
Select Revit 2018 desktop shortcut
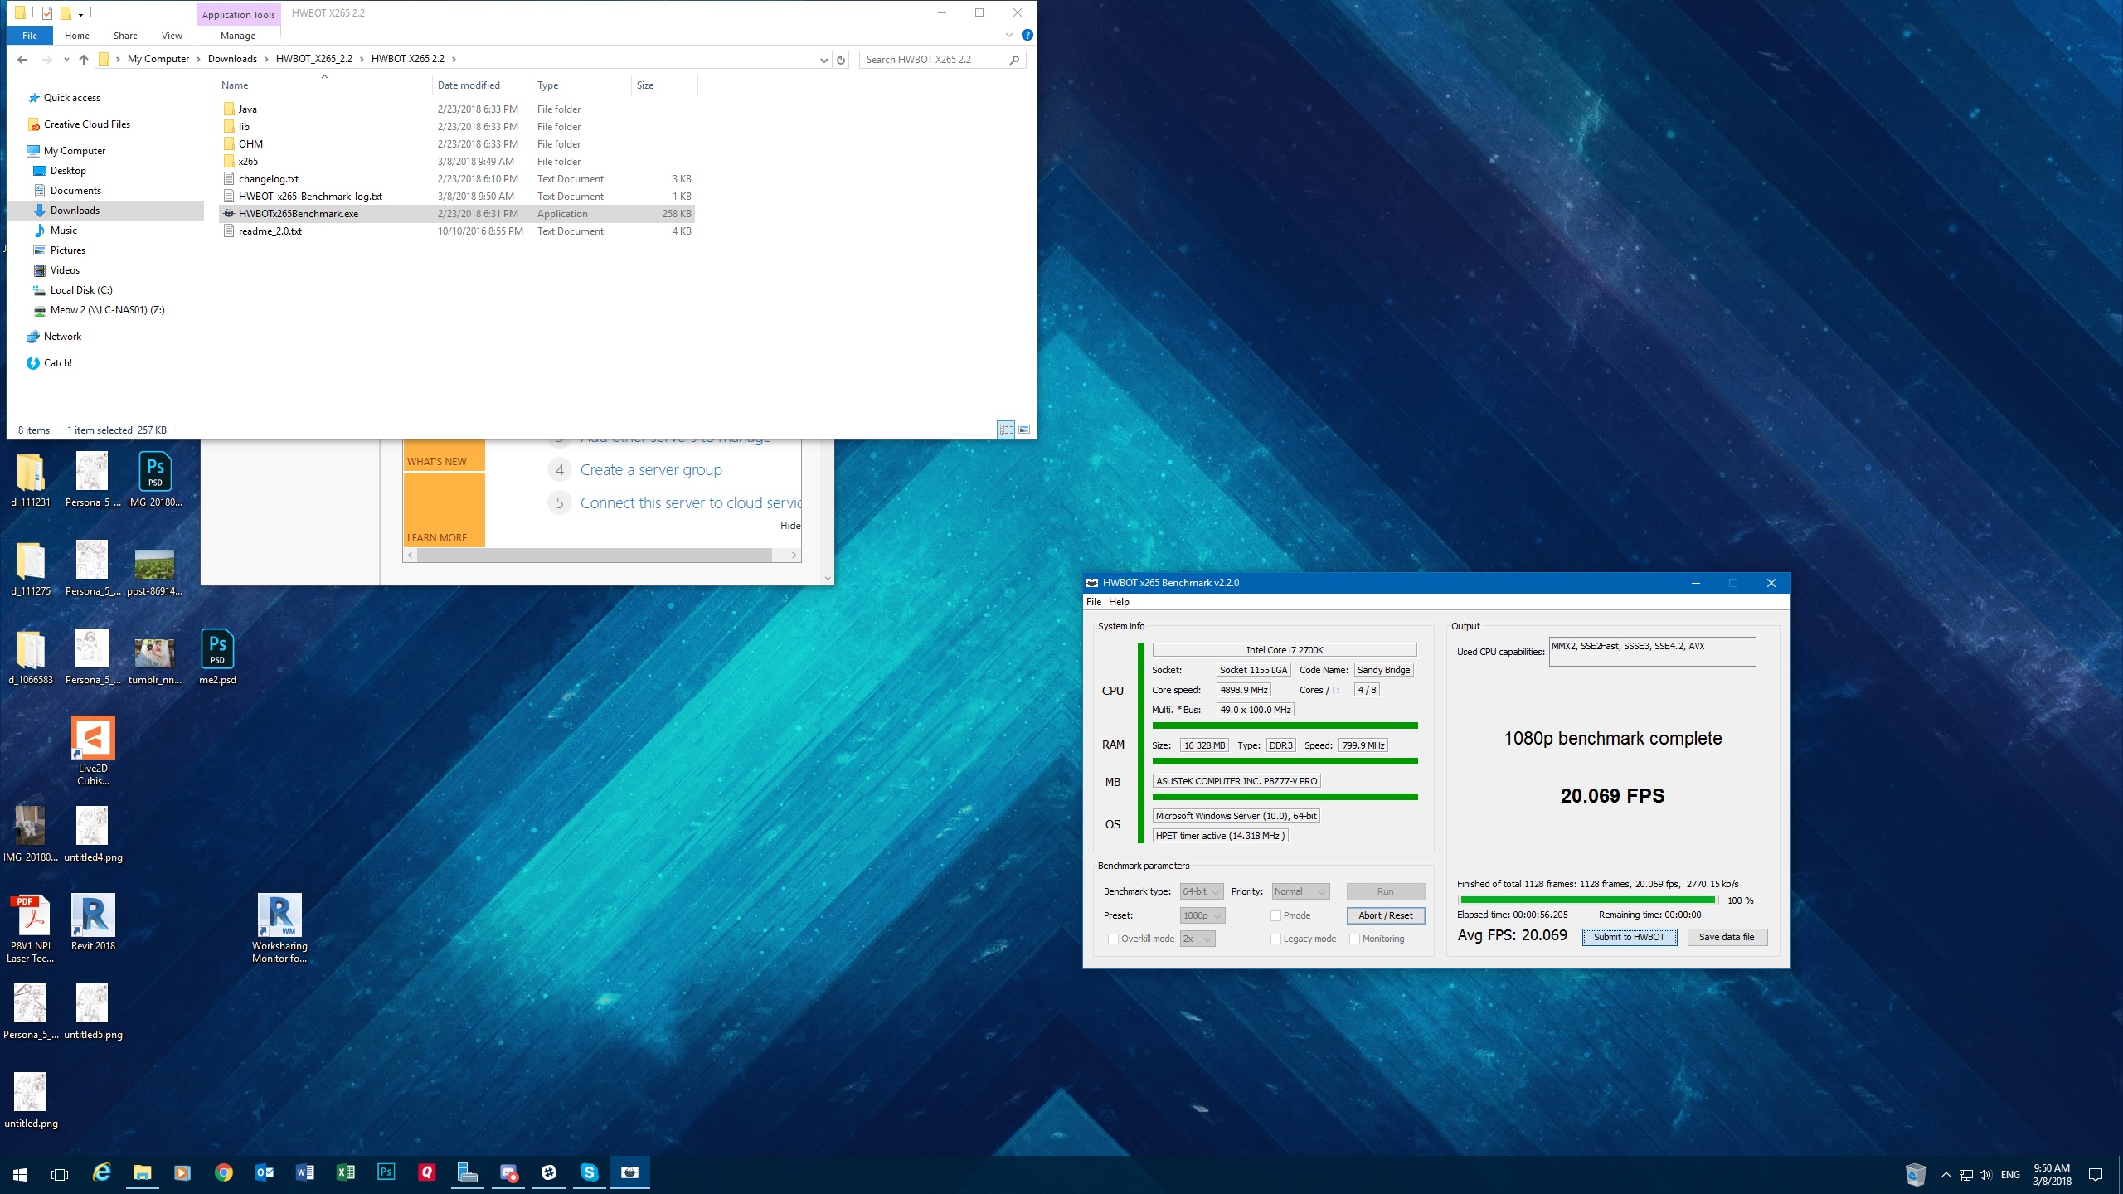tap(93, 922)
